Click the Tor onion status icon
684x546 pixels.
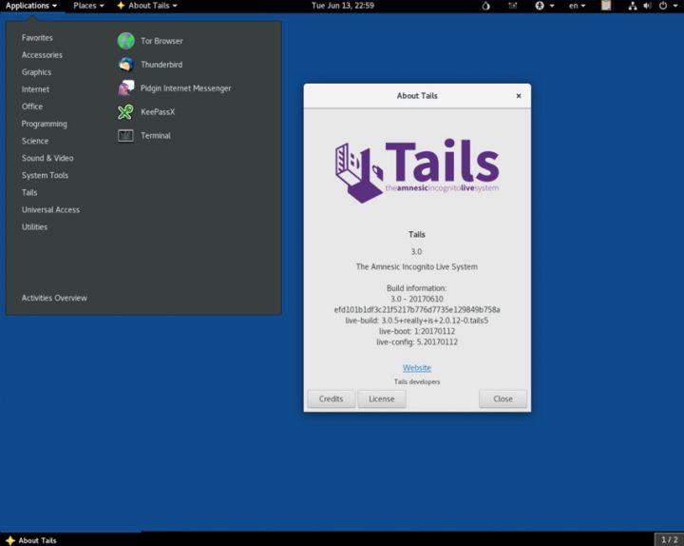486,6
